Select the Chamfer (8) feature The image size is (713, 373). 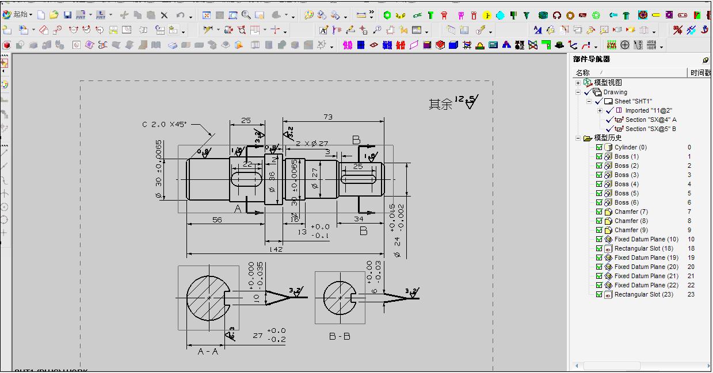tap(631, 221)
